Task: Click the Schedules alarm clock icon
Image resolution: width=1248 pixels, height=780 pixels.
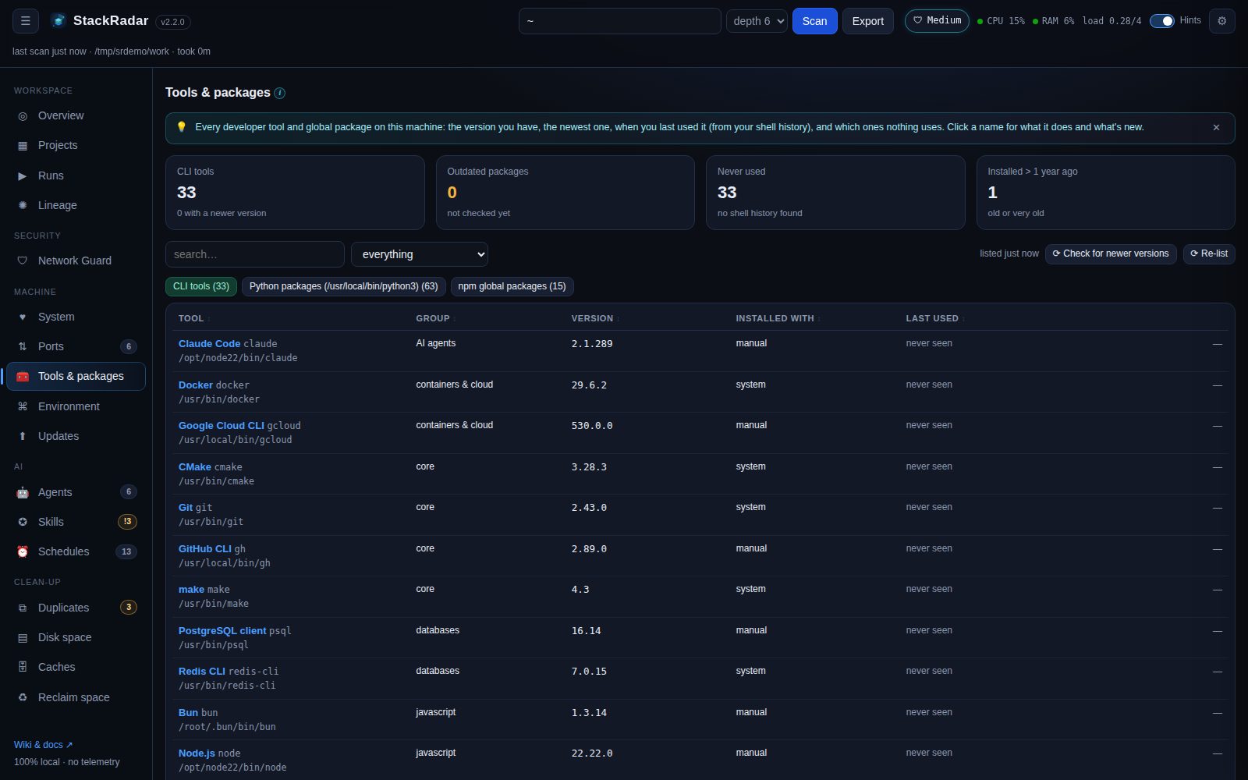Action: pyautogui.click(x=23, y=551)
